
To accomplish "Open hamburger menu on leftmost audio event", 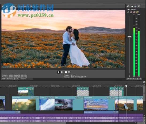I will (x=19, y=112).
